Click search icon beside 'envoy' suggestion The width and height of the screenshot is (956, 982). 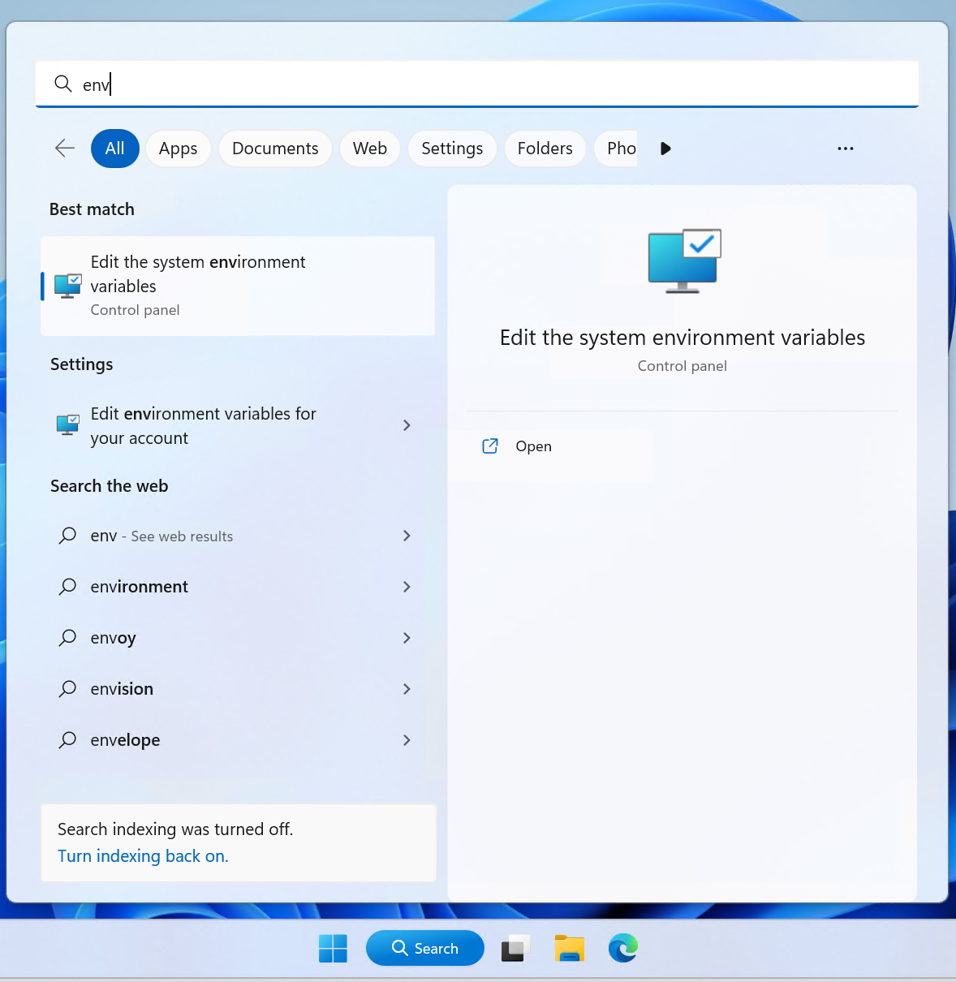pyautogui.click(x=68, y=638)
